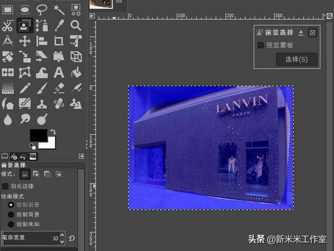Open the Undo History tab
The width and height of the screenshot is (334, 251).
pyautogui.click(x=23, y=157)
